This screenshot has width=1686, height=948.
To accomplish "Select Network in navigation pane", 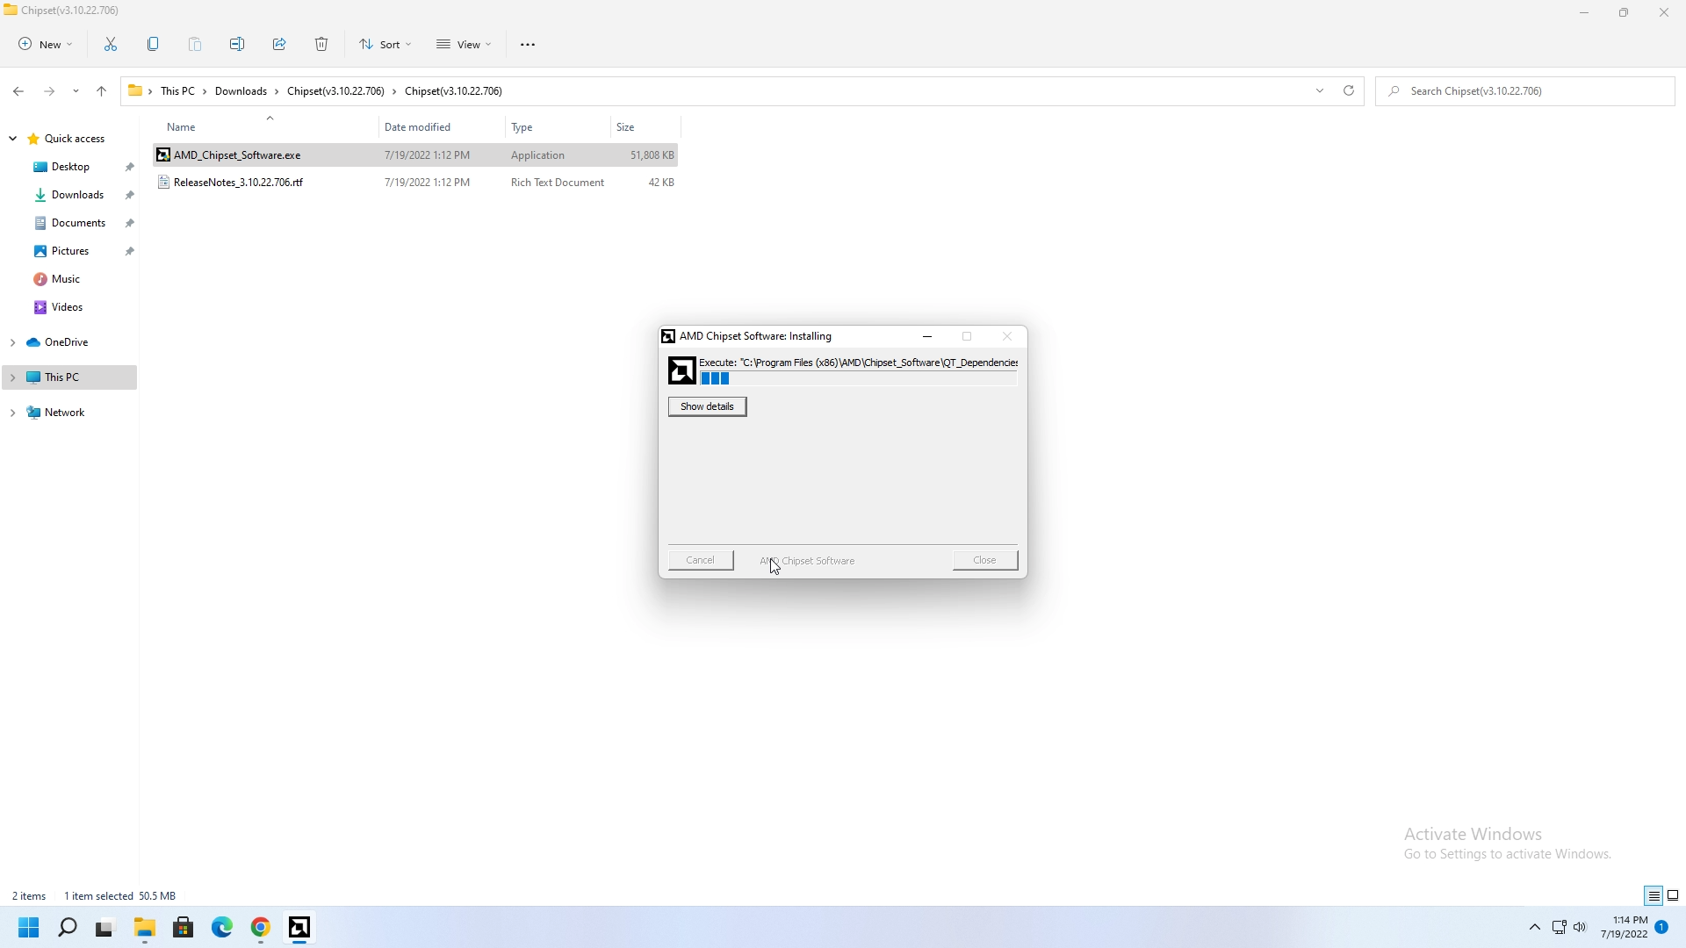I will click(64, 413).
